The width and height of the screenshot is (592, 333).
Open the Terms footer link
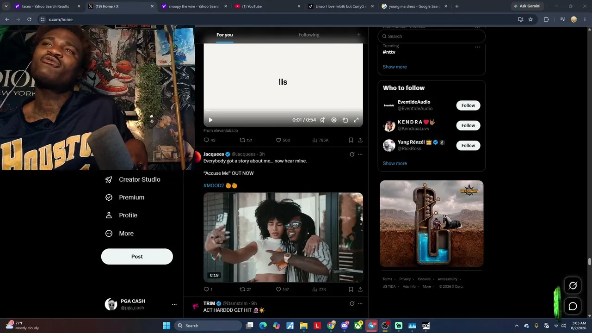pyautogui.click(x=387, y=279)
